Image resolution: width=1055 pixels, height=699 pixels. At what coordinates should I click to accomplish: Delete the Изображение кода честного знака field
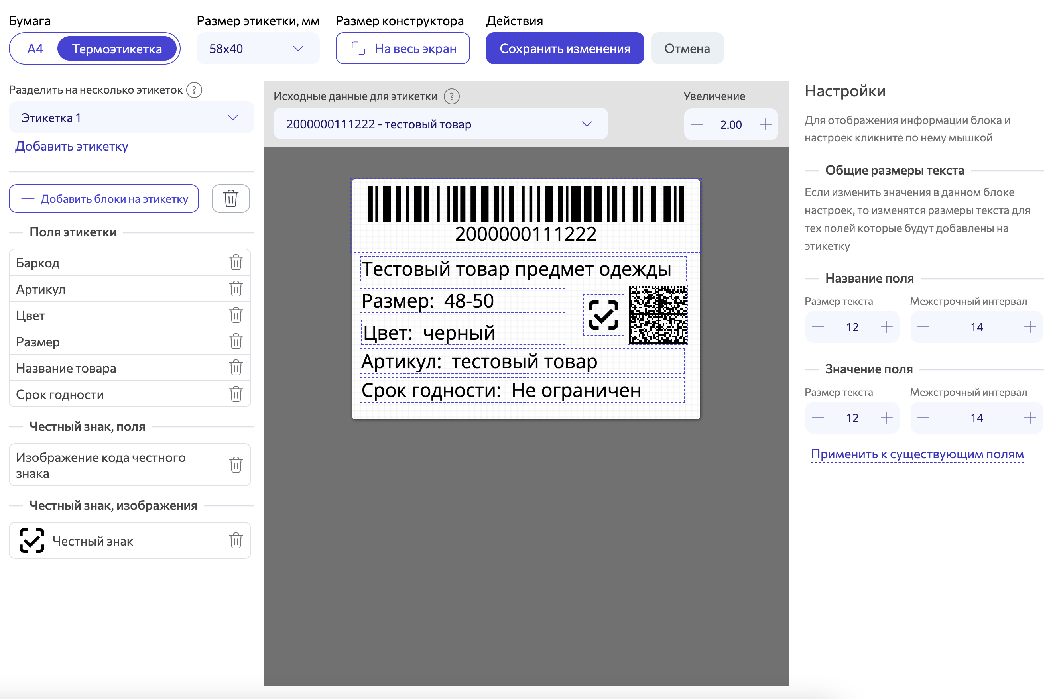pyautogui.click(x=235, y=465)
